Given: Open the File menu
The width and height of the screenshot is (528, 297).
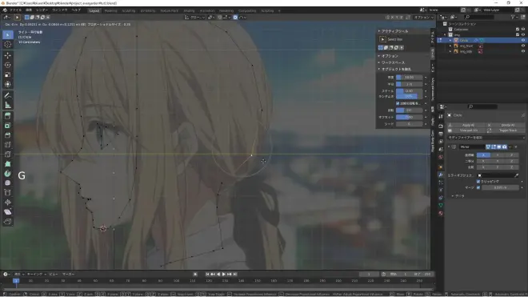Looking at the screenshot, I should pyautogui.click(x=15, y=10).
